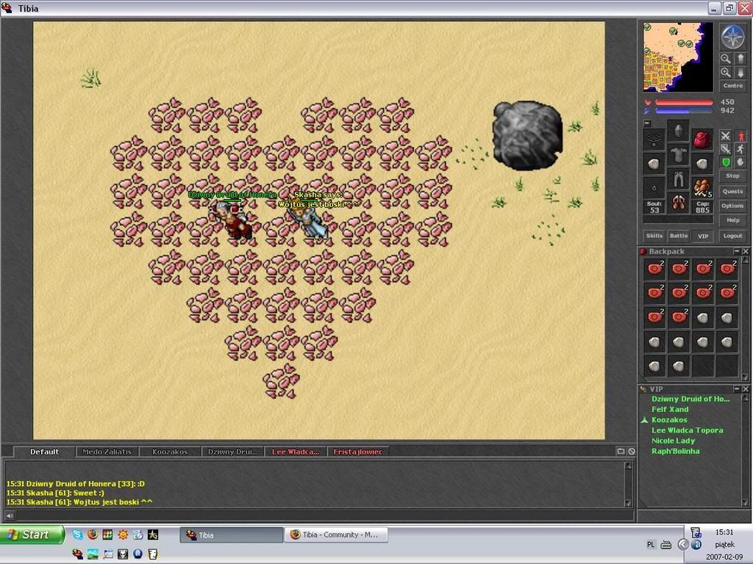Image resolution: width=753 pixels, height=564 pixels.
Task: Click the food stack in the ammo slot
Action: (x=702, y=187)
